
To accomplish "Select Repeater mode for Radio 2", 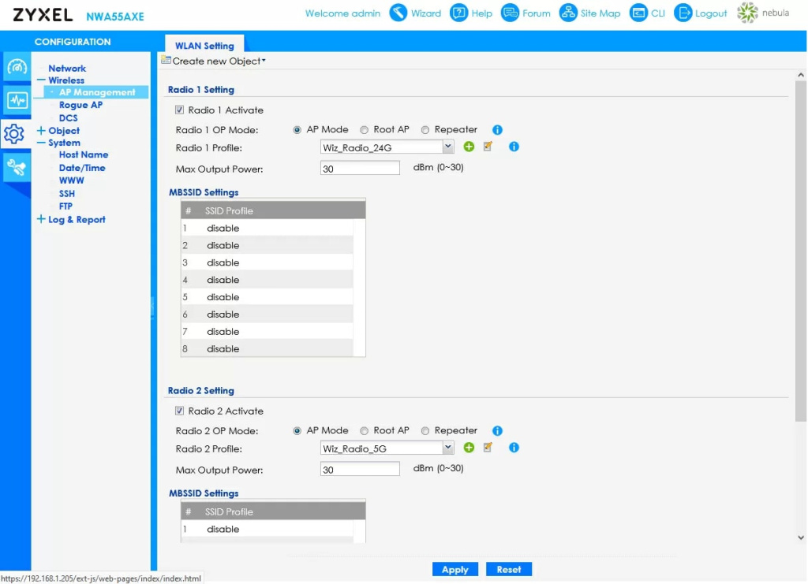I will [425, 431].
